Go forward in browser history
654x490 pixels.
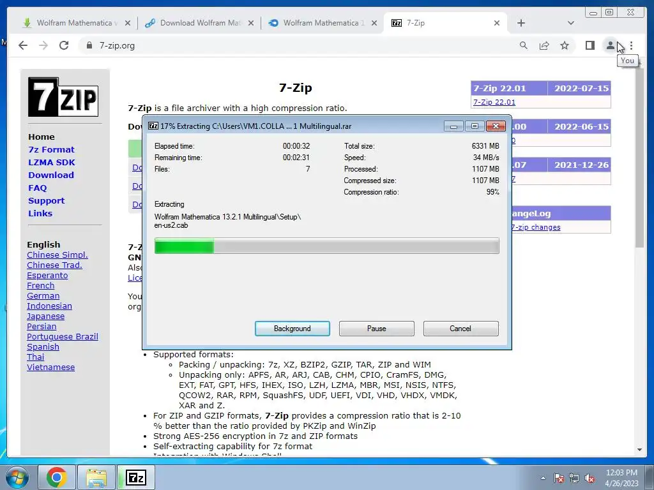click(43, 45)
